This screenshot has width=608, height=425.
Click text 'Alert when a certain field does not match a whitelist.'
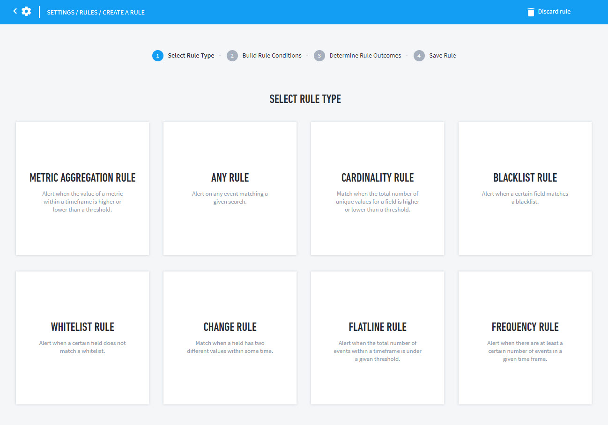82,347
